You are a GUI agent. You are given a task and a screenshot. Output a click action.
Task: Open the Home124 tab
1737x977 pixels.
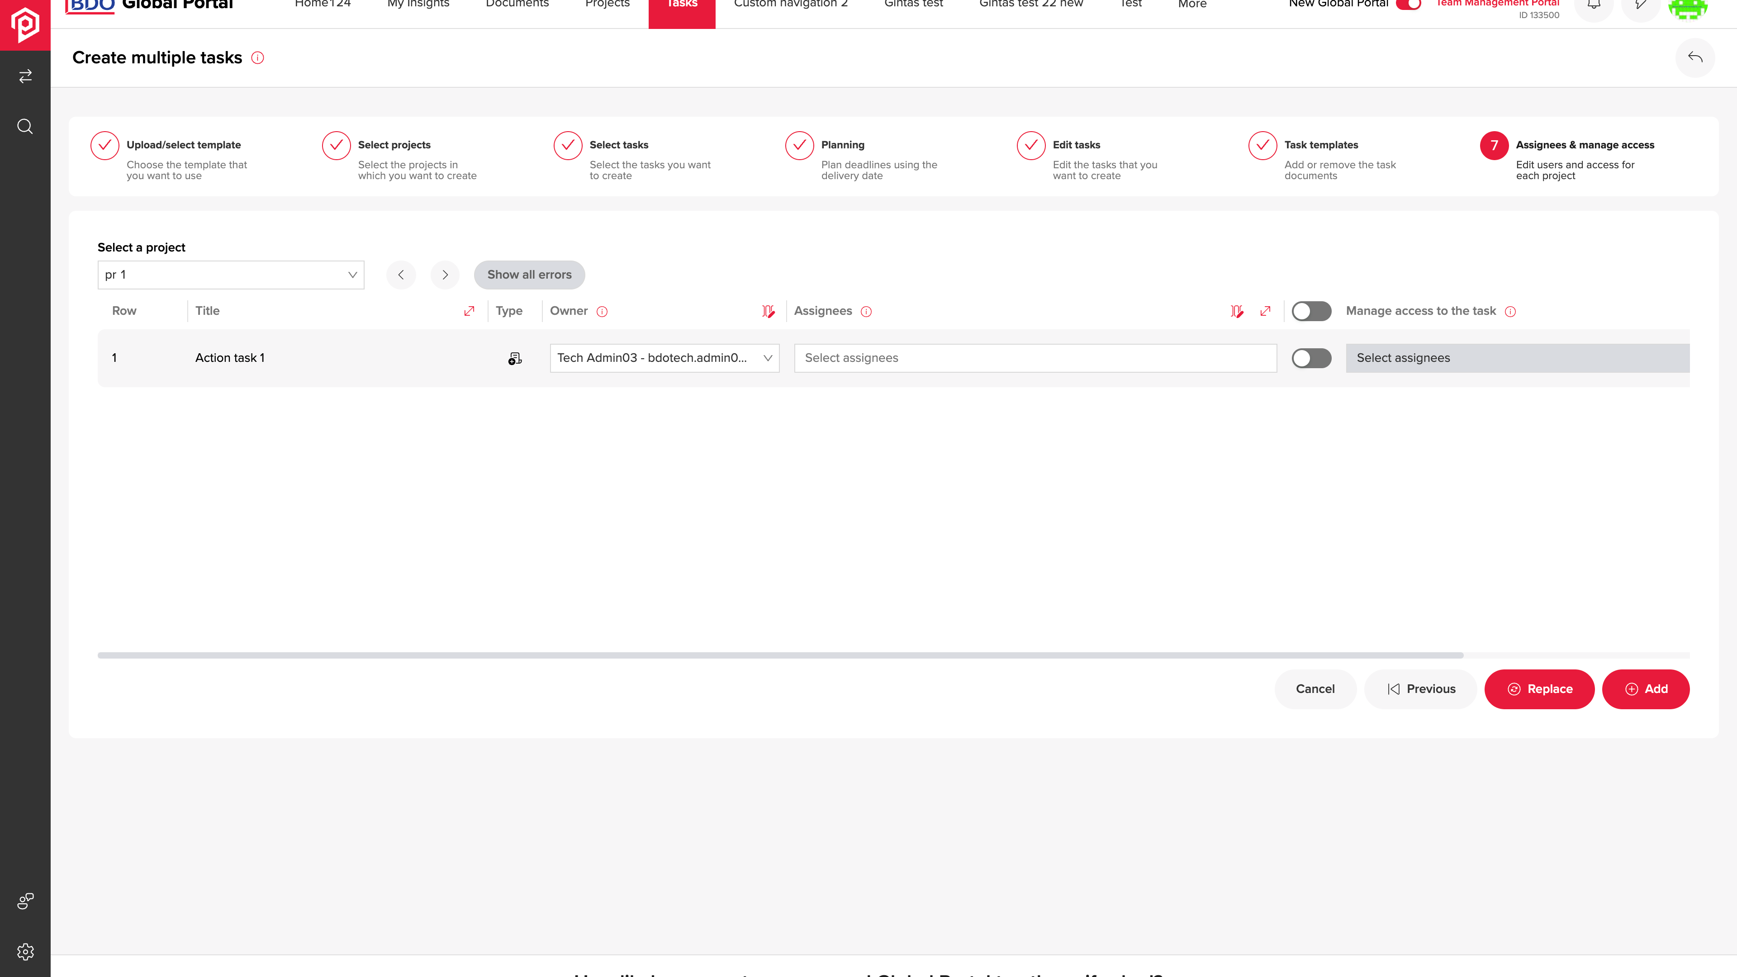click(323, 5)
